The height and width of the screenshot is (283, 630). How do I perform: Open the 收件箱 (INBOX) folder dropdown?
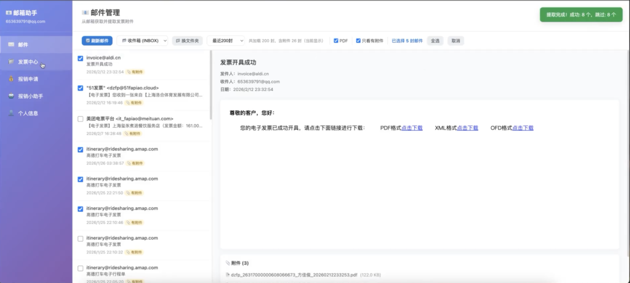142,41
